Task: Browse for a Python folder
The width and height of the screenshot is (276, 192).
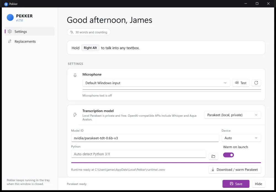Action: point(213,156)
